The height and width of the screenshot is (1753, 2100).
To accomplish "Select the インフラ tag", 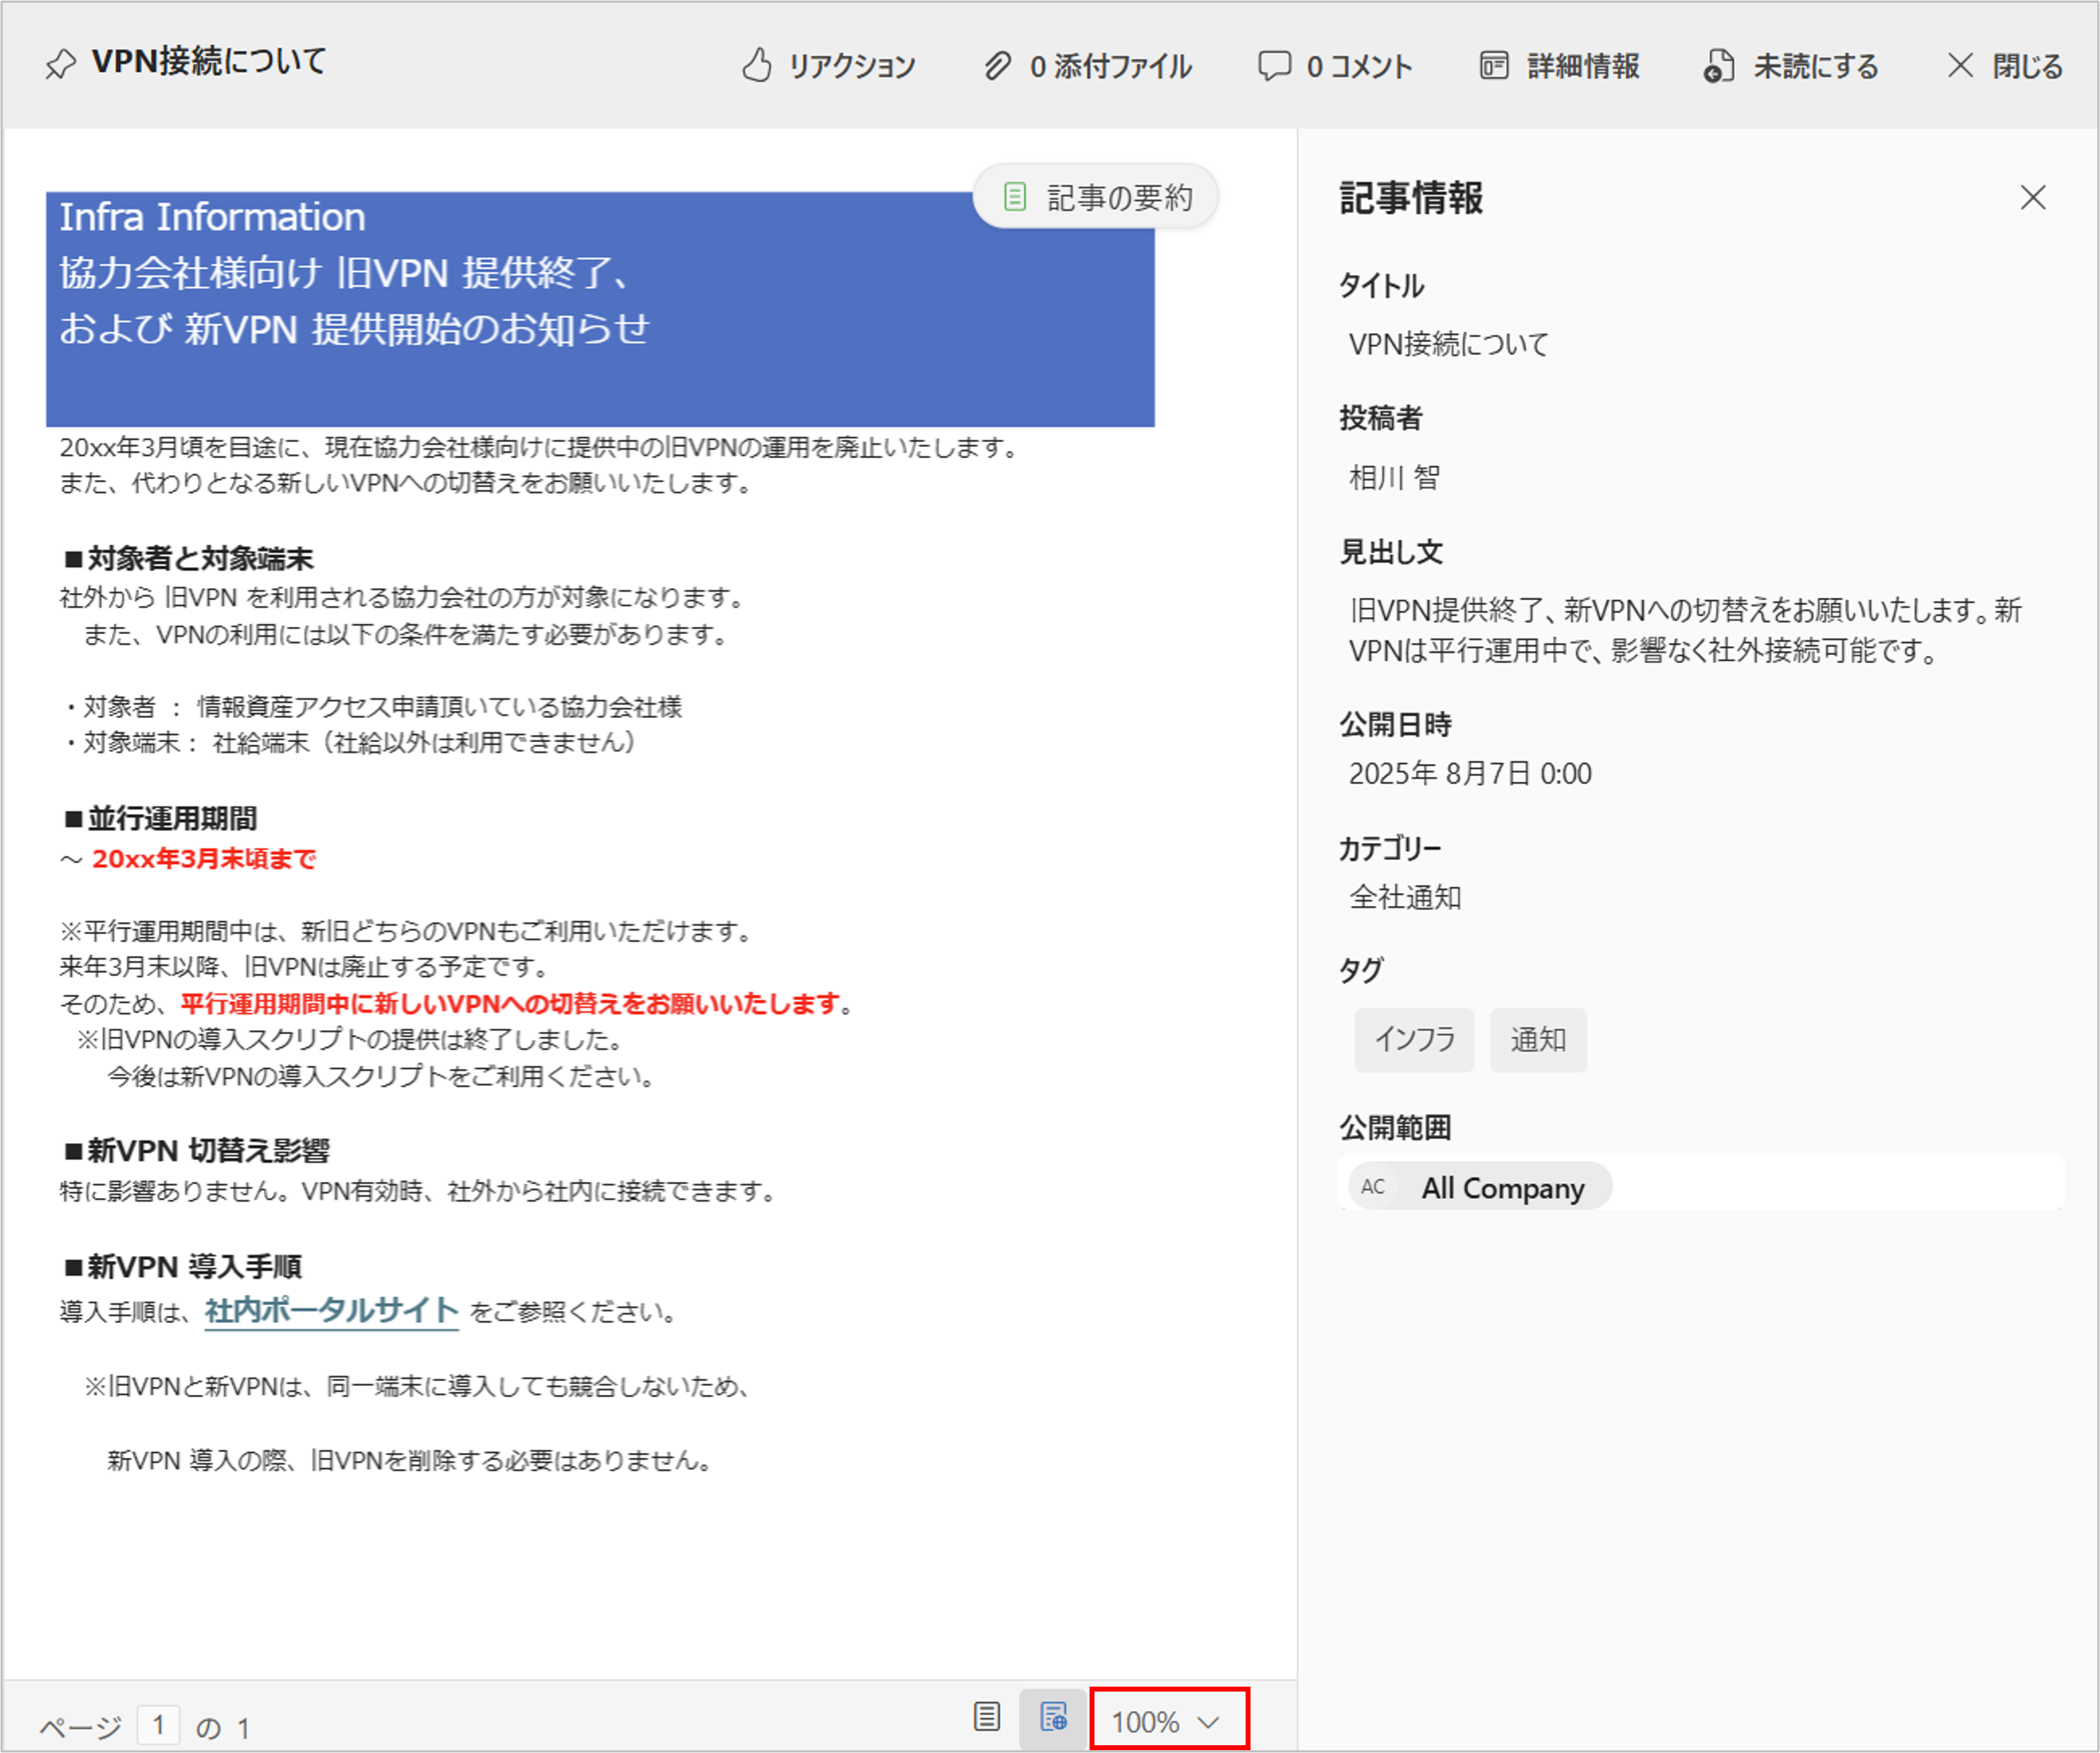I will click(1413, 1040).
